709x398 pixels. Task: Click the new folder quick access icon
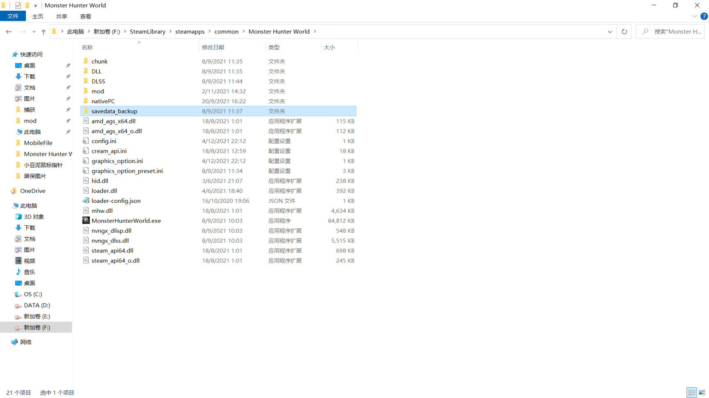(x=27, y=5)
